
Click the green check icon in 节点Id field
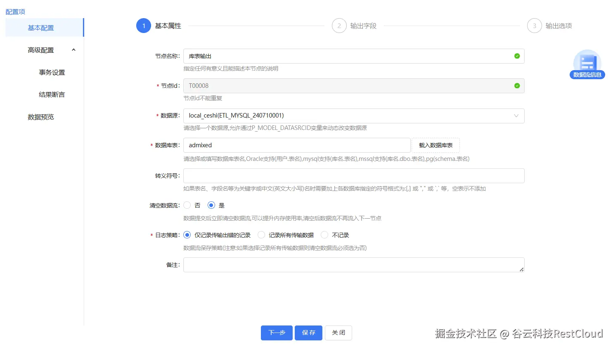(x=517, y=86)
